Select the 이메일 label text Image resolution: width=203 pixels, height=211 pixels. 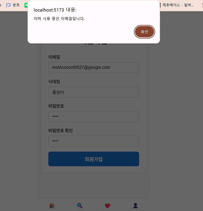pyautogui.click(x=54, y=57)
